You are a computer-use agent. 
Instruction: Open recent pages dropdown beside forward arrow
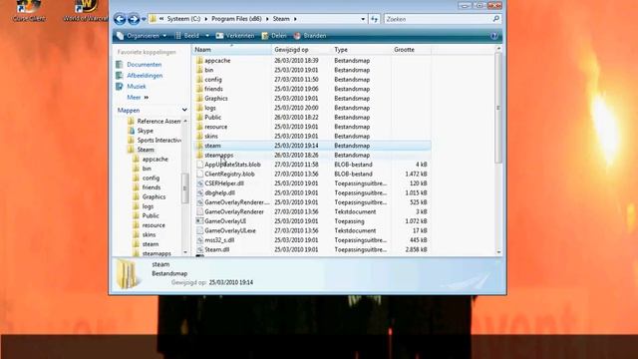(144, 19)
